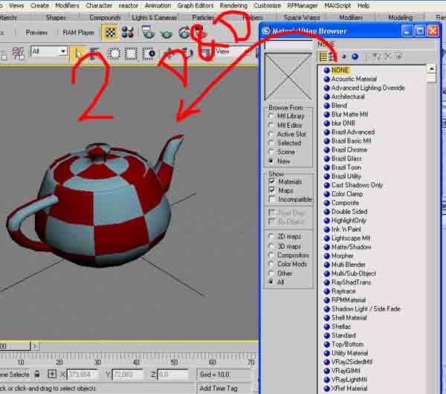
Task: Open the Rendering menu
Action: tap(233, 5)
